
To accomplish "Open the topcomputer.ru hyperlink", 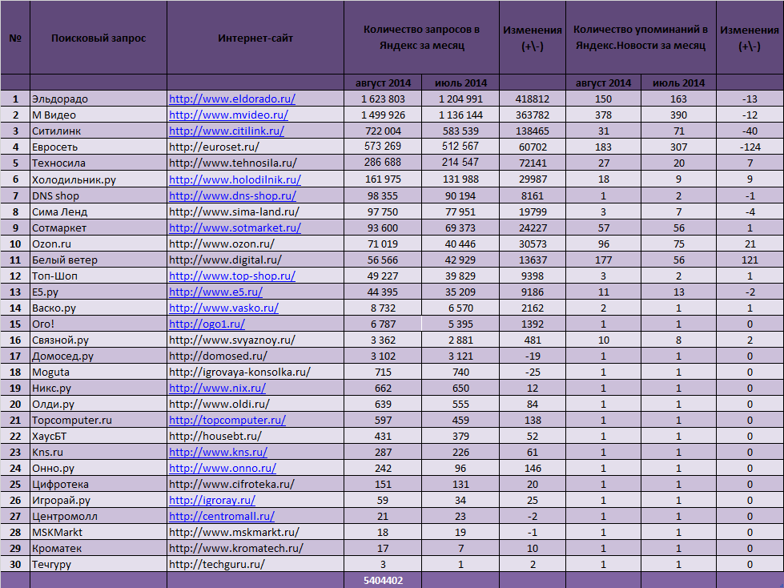I will tap(227, 420).
